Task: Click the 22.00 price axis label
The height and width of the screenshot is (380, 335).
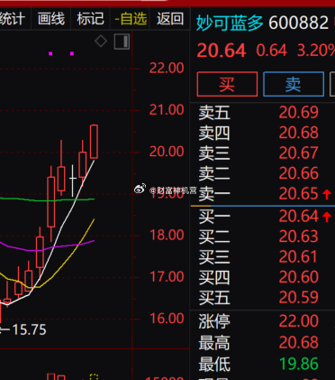Action: [167, 69]
